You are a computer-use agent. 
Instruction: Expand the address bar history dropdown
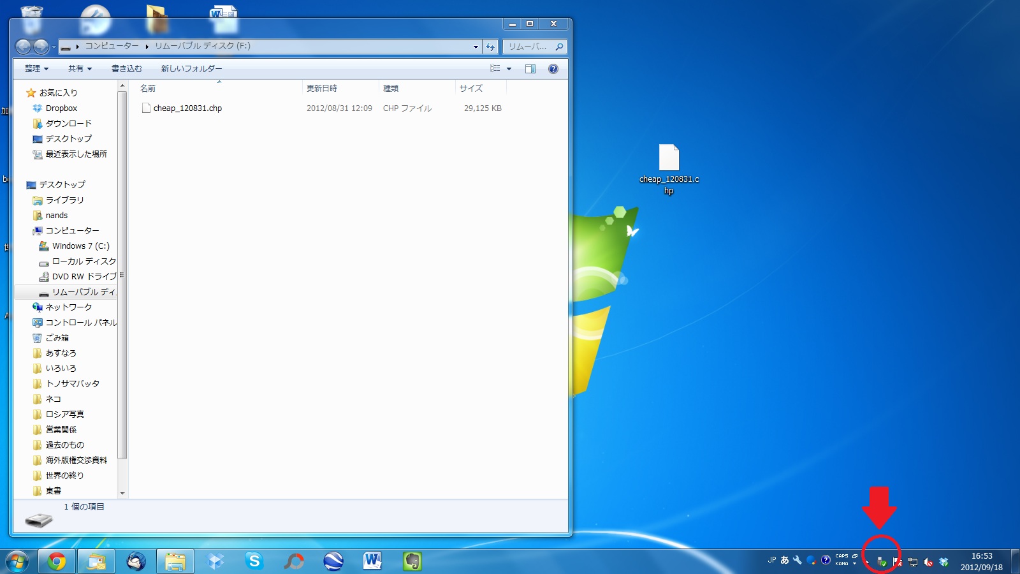(476, 47)
